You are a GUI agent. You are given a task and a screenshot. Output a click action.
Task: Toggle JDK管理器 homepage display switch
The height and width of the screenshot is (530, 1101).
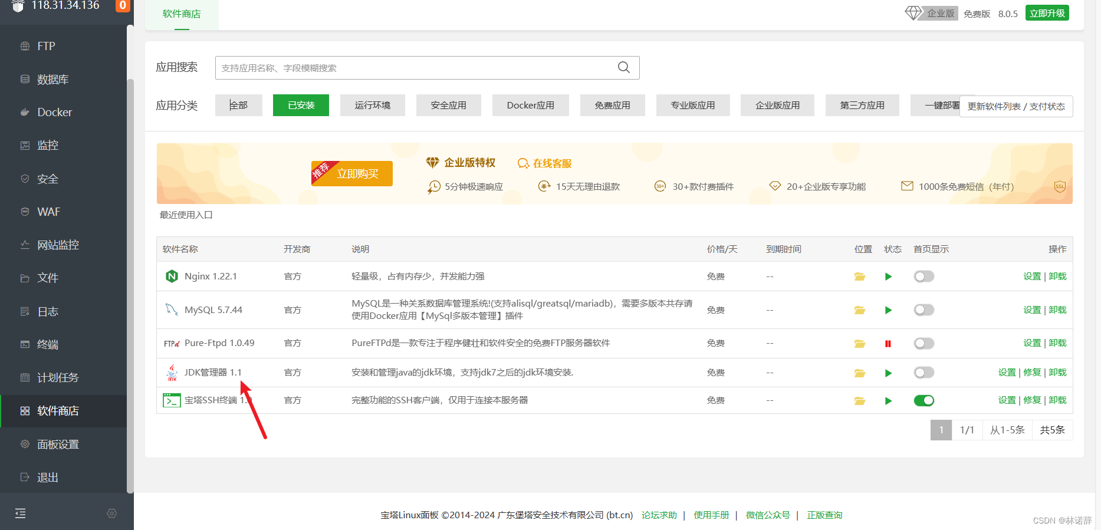point(924,373)
